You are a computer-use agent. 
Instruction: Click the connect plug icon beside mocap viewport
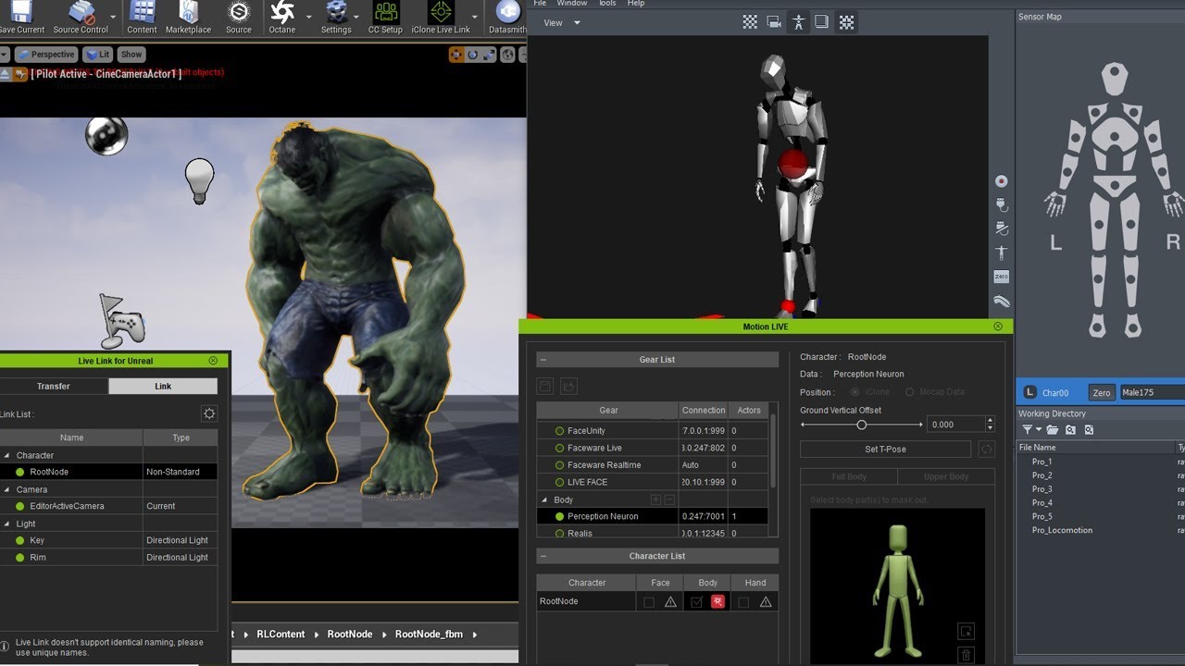click(x=1001, y=204)
